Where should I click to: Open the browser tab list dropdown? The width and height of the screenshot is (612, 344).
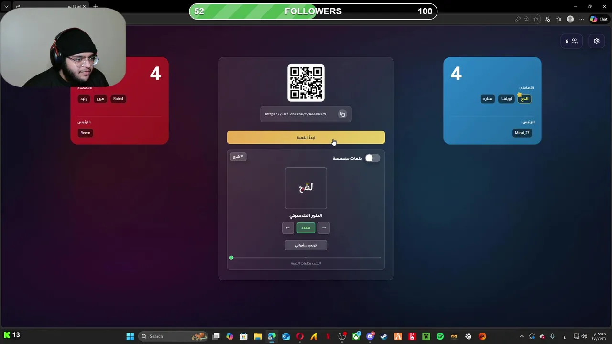pos(6,6)
